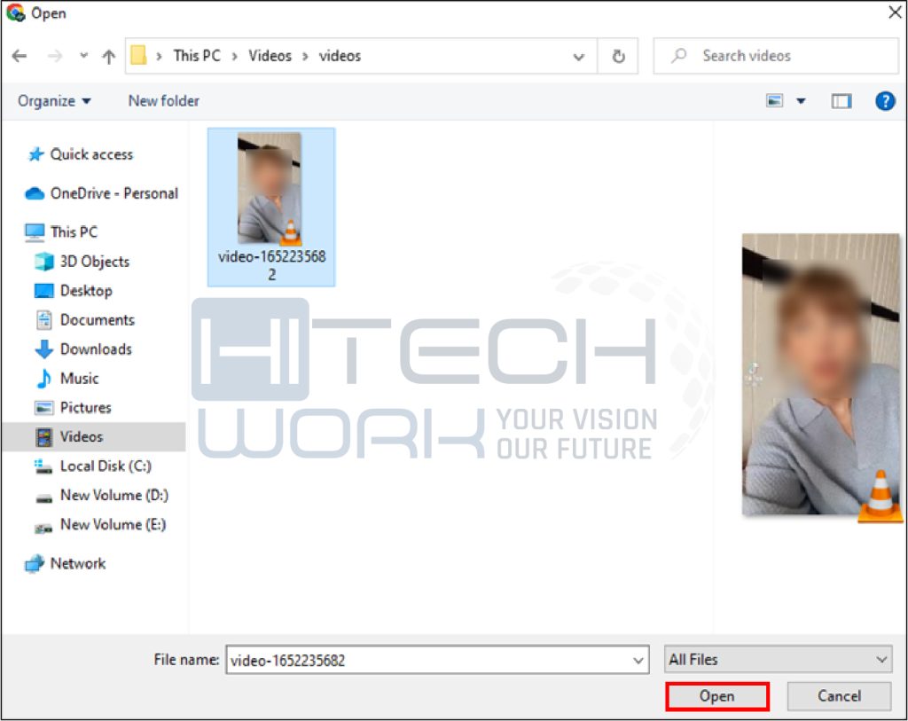The height and width of the screenshot is (721, 908).
Task: Open 3D Objects folder
Action: tap(82, 262)
